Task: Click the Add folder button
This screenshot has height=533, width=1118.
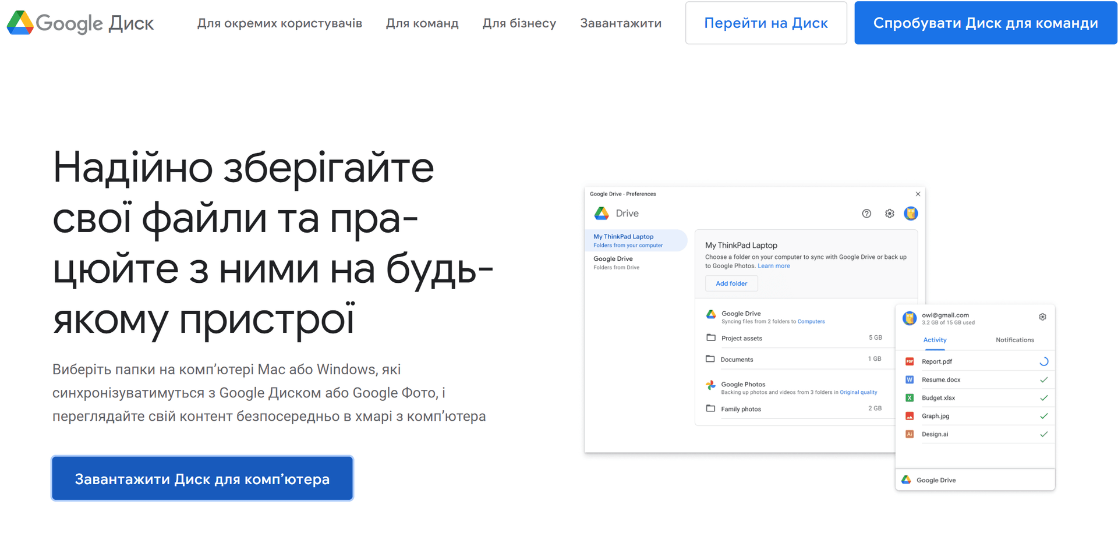Action: [731, 283]
